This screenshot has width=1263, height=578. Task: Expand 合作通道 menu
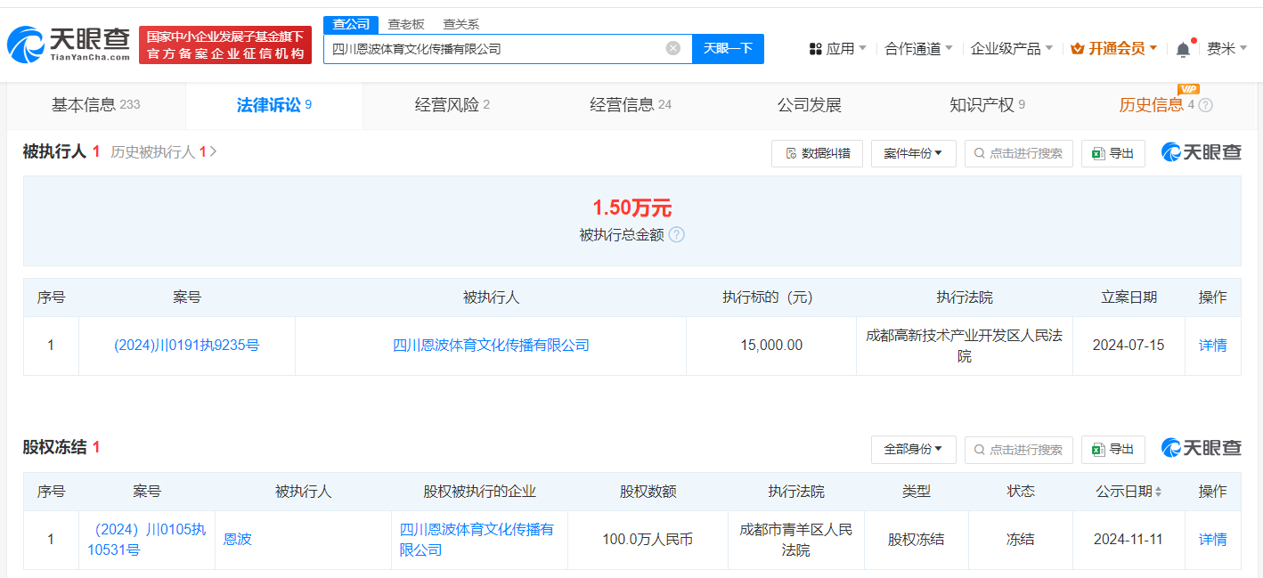[918, 49]
